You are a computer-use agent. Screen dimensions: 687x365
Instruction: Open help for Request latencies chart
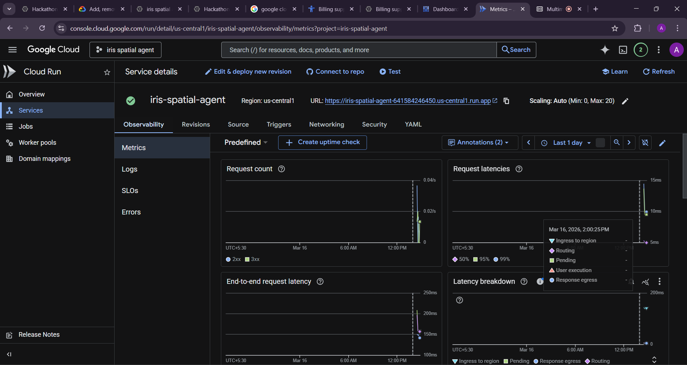click(519, 169)
